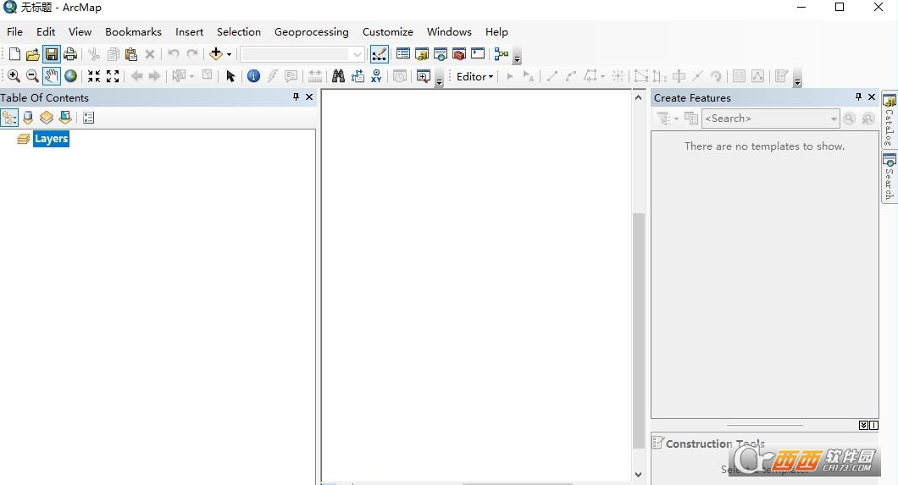
Task: Click the Full Extent globe icon
Action: click(70, 76)
